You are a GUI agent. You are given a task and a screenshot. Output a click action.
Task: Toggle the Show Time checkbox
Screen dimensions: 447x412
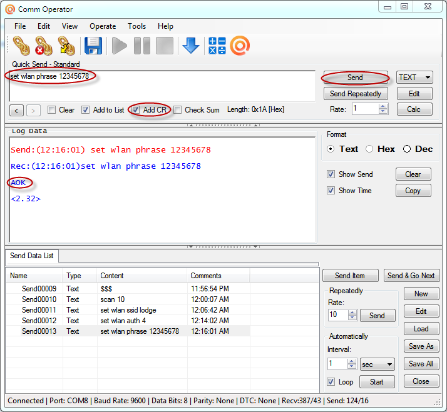point(331,190)
